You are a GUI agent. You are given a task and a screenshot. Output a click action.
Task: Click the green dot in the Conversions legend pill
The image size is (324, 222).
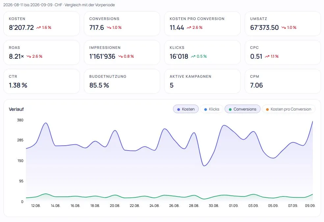point(230,110)
